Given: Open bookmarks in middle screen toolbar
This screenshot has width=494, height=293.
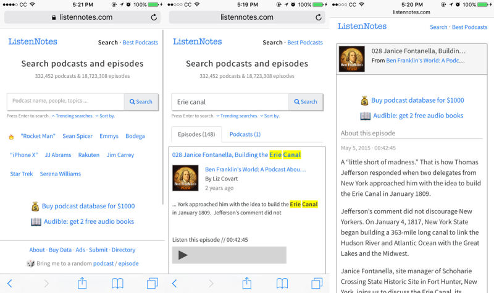Looking at the screenshot, I should pyautogui.click(x=282, y=283).
